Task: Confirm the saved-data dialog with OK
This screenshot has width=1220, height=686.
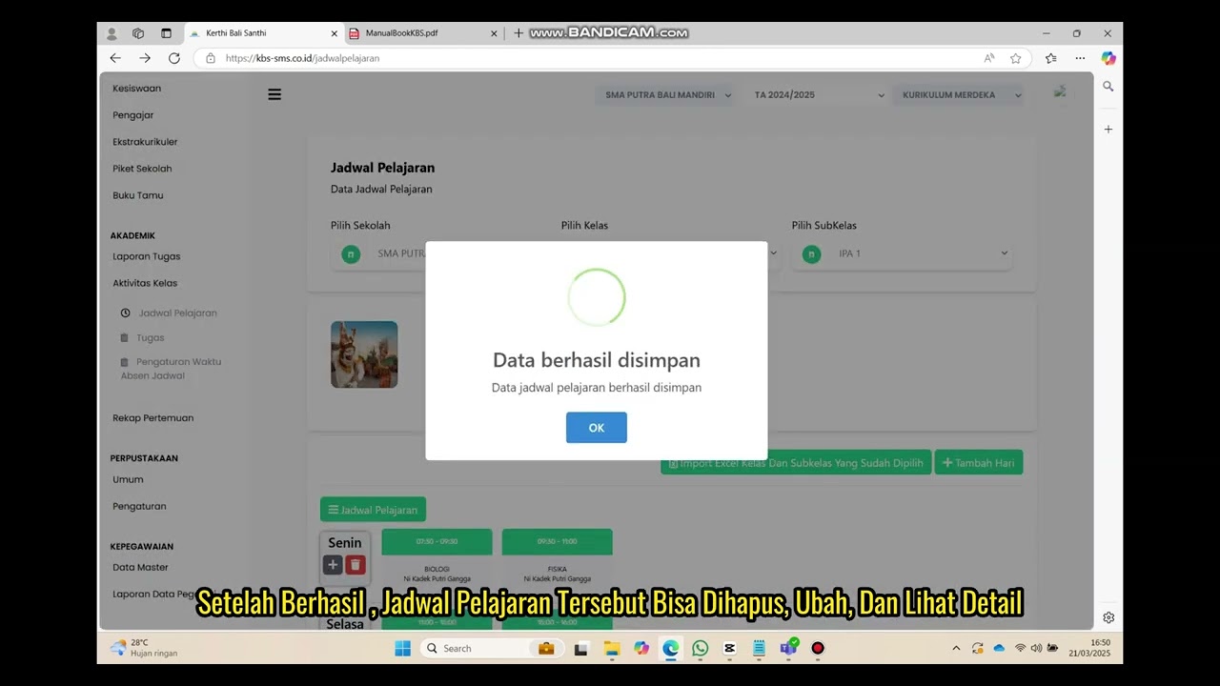Action: (596, 428)
